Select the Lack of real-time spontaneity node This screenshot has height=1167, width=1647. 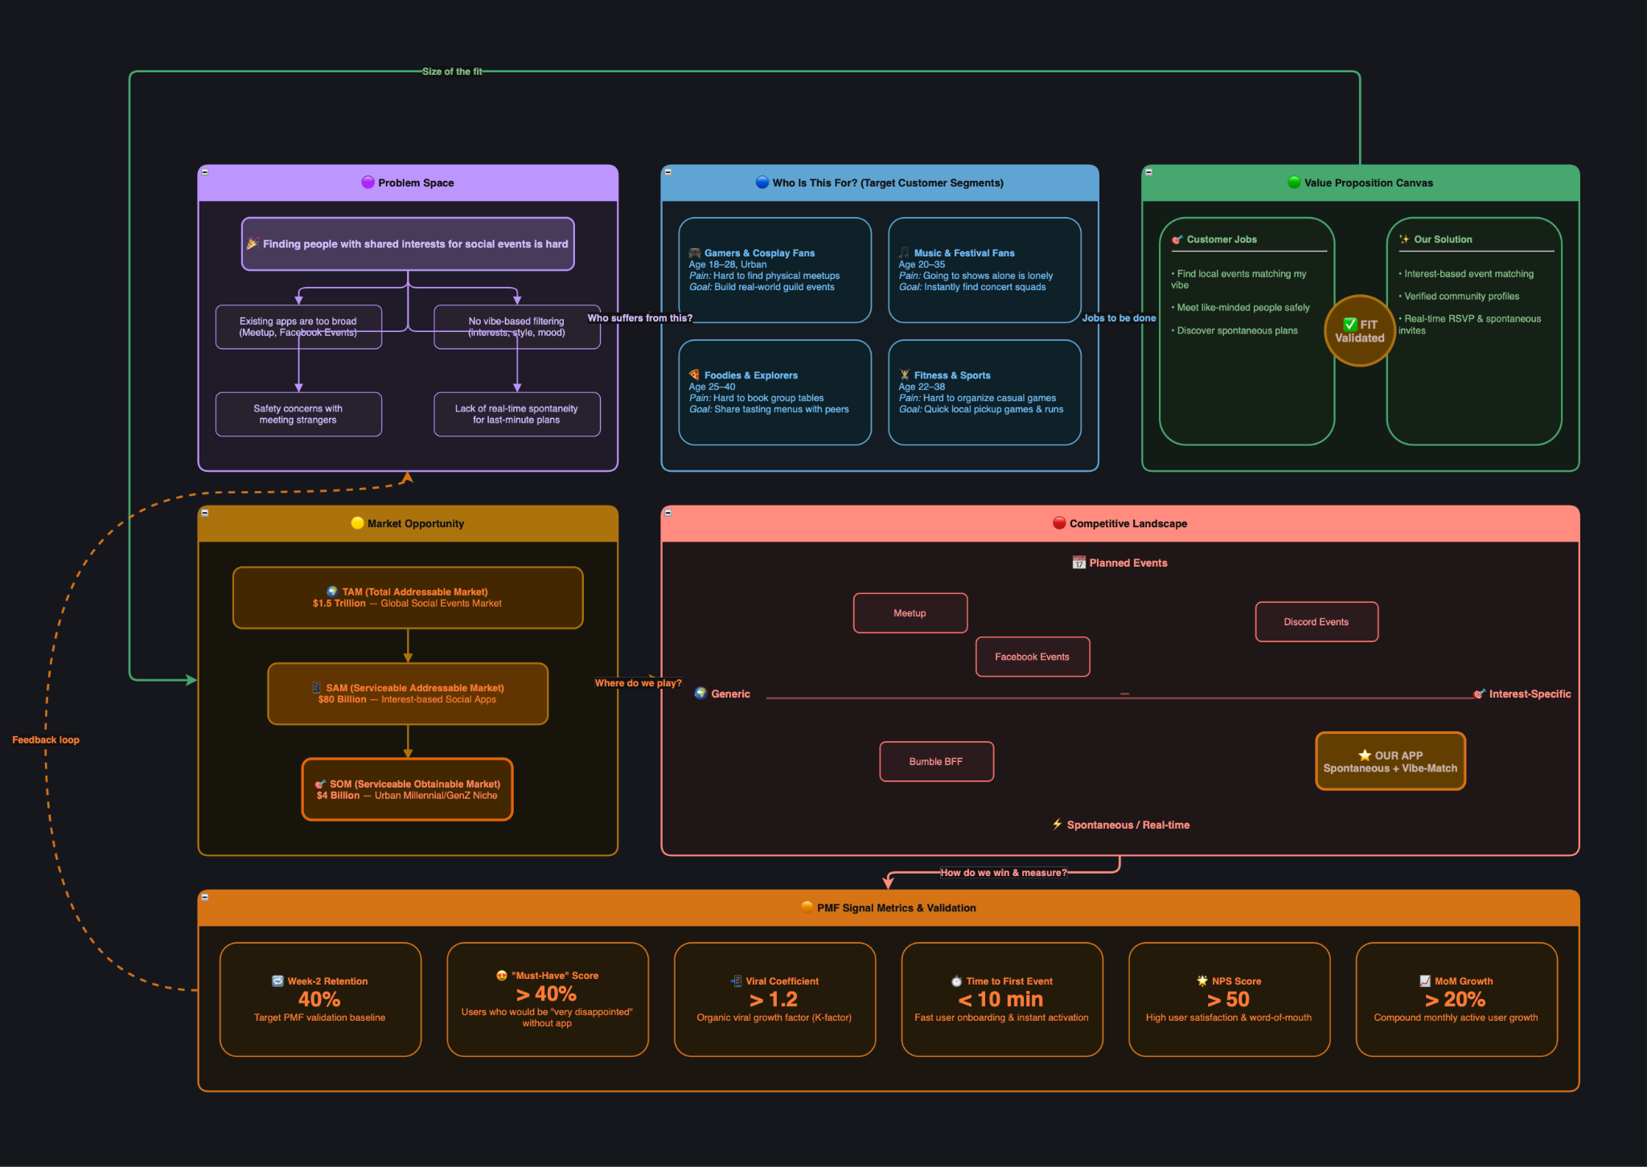[517, 415]
